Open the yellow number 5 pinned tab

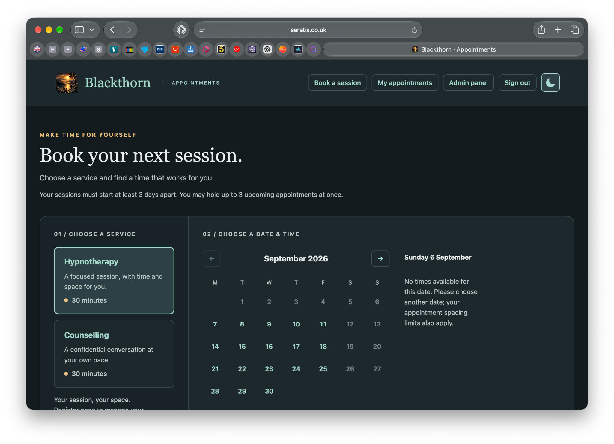(221, 49)
